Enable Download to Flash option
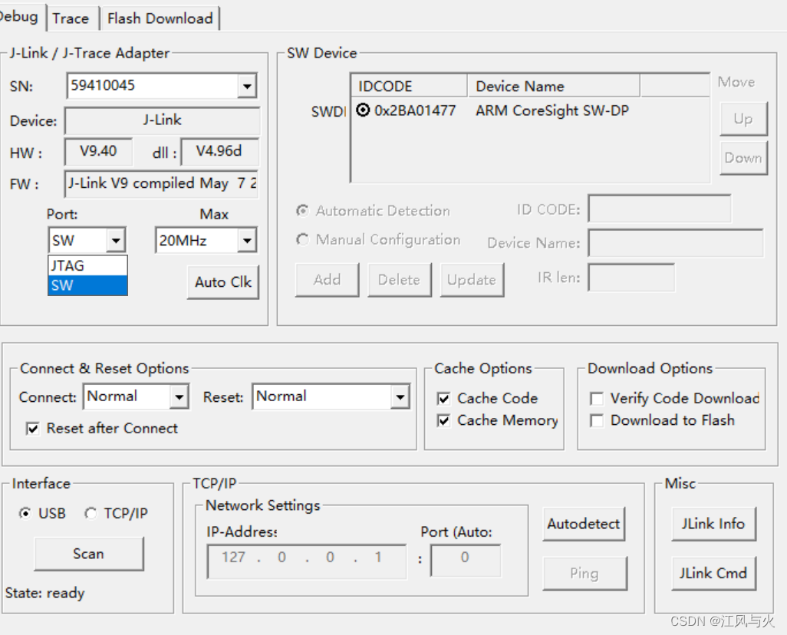The width and height of the screenshot is (787, 635). pos(597,420)
